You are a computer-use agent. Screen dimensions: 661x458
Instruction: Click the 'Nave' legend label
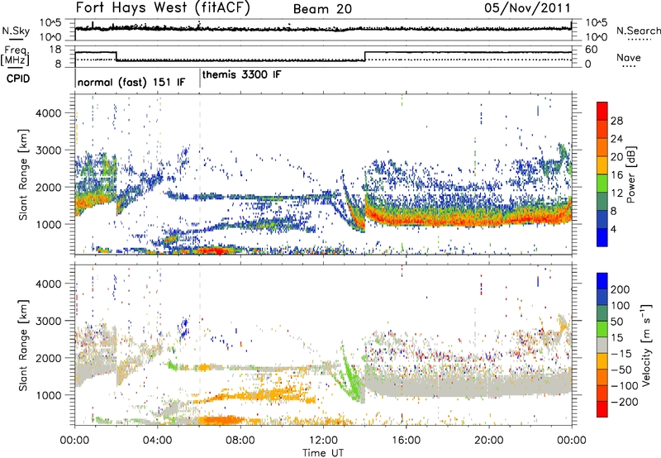[x=628, y=57]
